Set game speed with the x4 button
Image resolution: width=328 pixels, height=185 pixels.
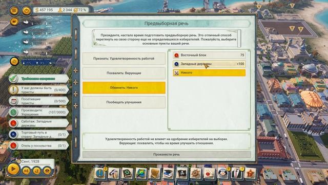point(26,171)
